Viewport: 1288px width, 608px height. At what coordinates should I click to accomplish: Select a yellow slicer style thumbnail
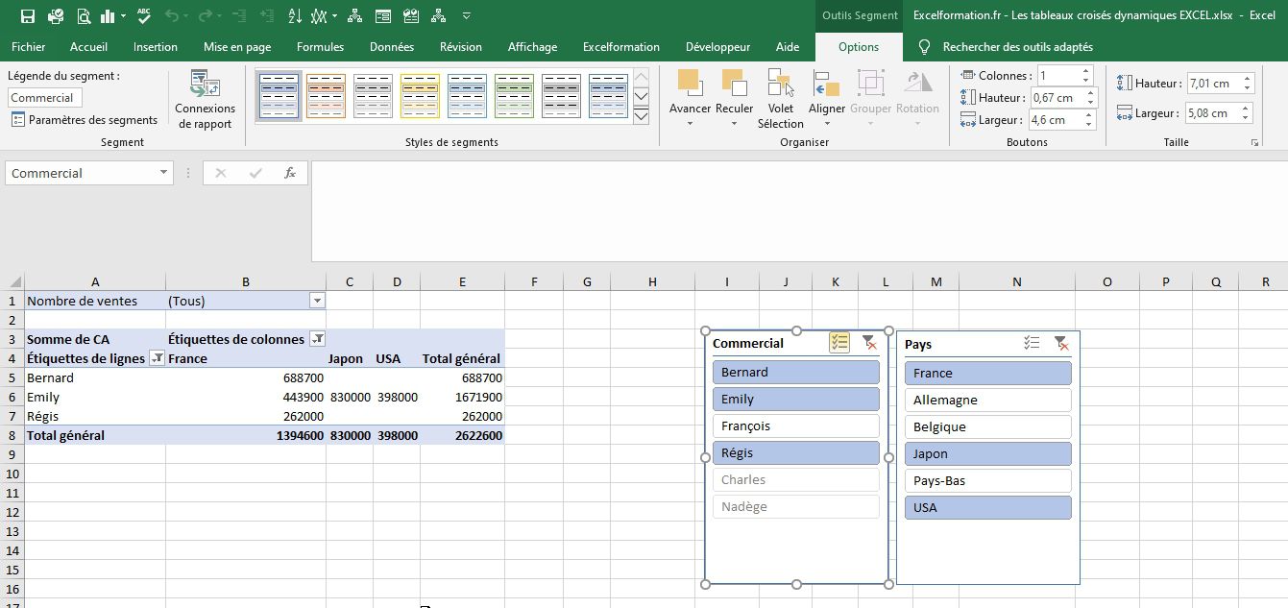point(420,94)
